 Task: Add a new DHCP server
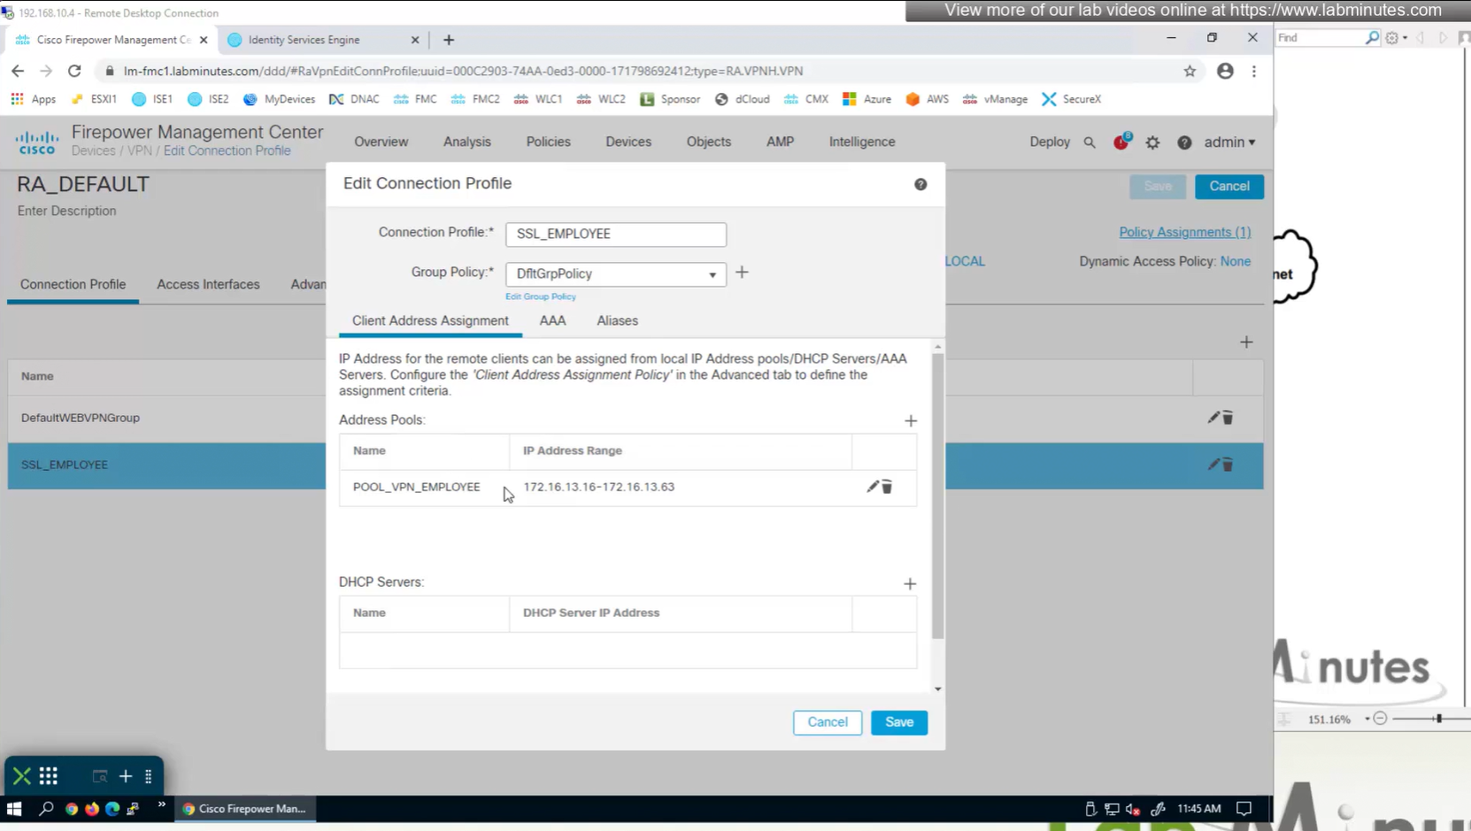pyautogui.click(x=909, y=583)
